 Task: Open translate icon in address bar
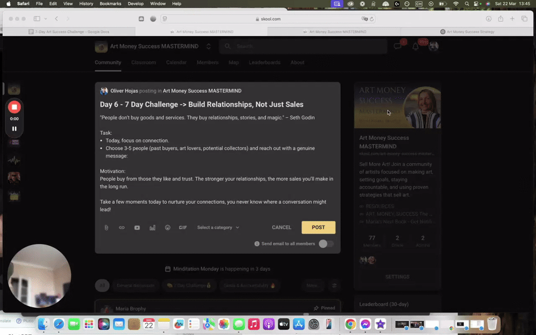[x=364, y=19]
